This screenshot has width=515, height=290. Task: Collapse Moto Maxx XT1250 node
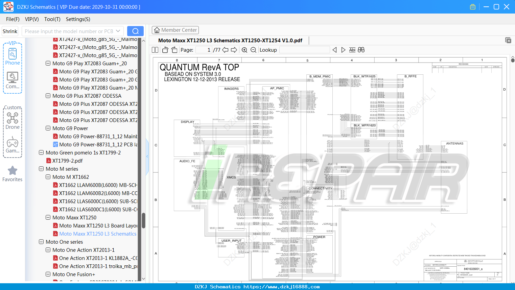coord(48,217)
